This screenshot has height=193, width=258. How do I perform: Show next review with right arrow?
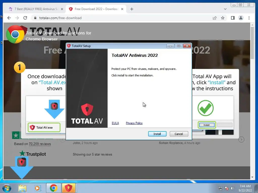pos(241,139)
